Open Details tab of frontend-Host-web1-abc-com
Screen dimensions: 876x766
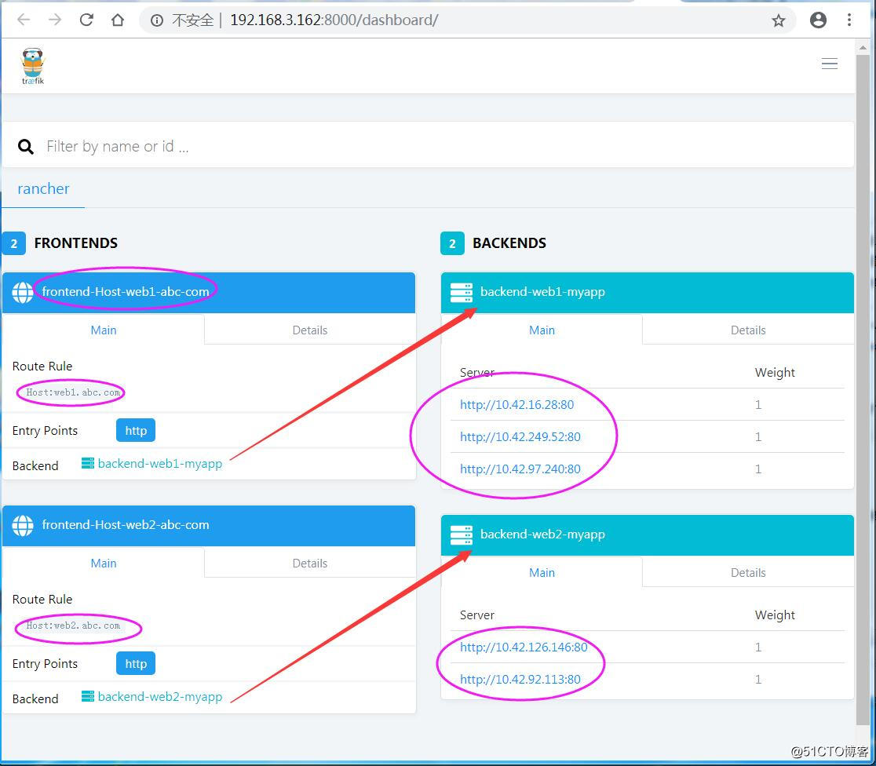tap(310, 330)
